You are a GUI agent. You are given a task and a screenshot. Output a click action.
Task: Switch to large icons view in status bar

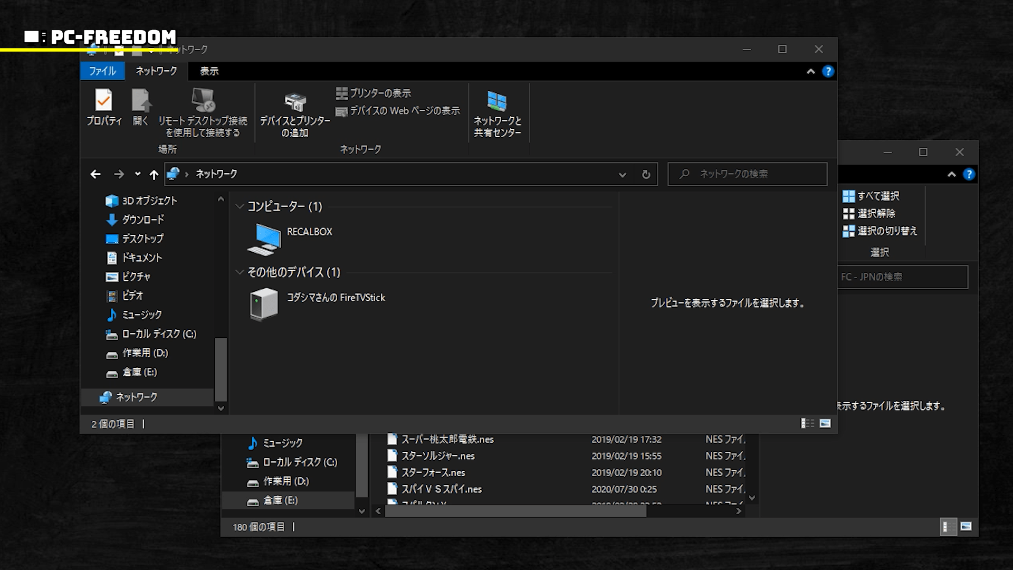pyautogui.click(x=825, y=423)
